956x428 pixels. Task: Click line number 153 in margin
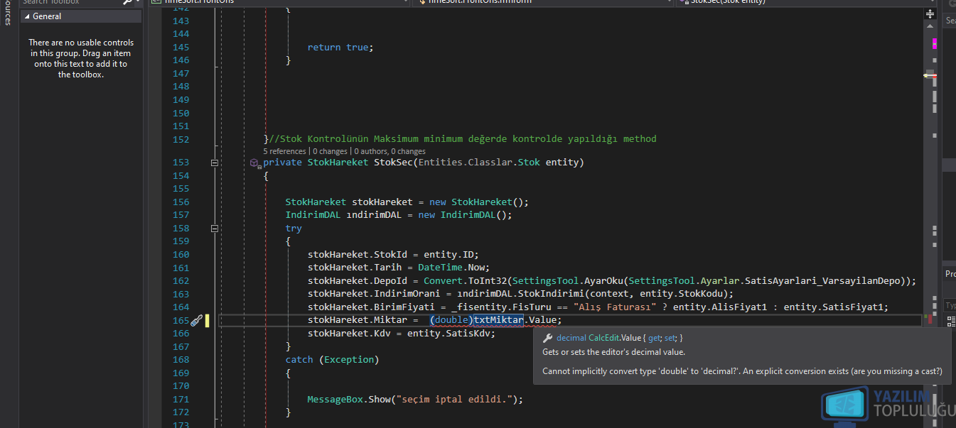pyautogui.click(x=181, y=163)
